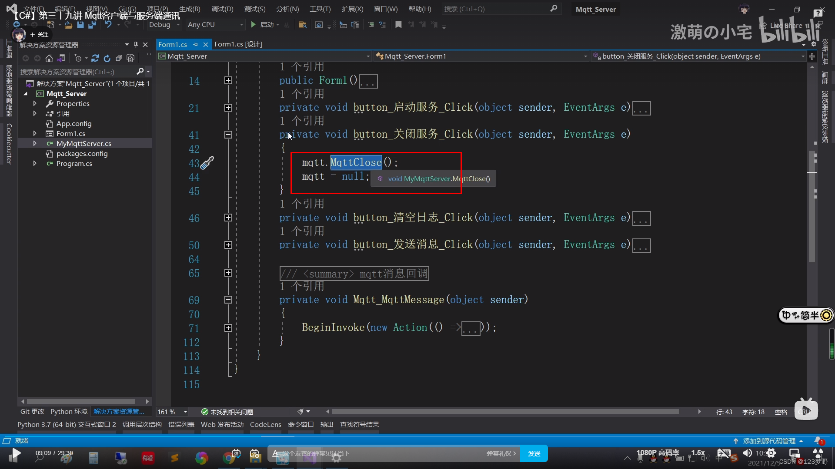
Task: Click the Home icon in Solution Explorer
Action: point(49,58)
